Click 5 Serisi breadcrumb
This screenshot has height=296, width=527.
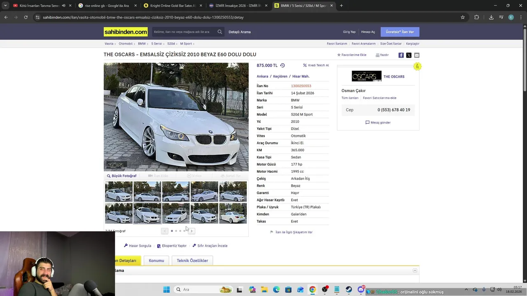tap(156, 44)
